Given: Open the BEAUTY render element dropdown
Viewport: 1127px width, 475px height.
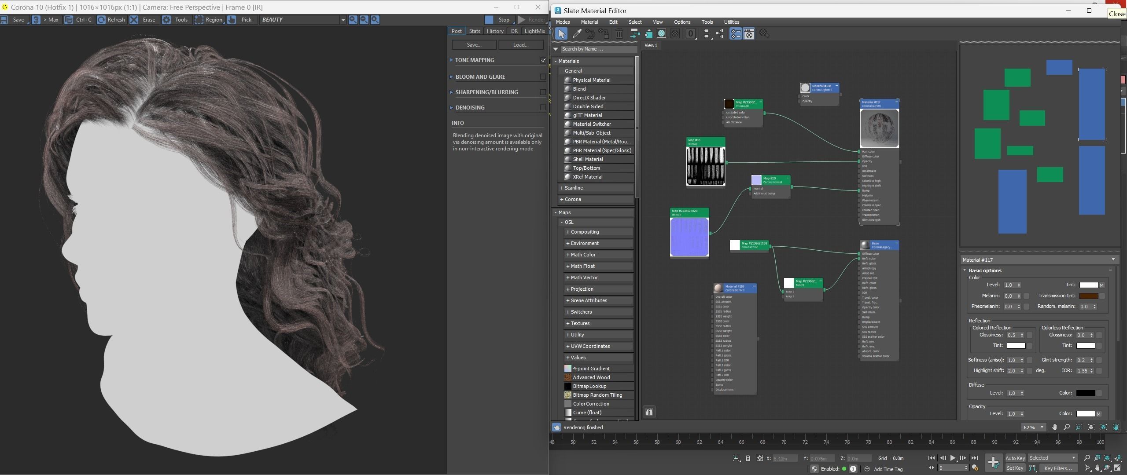Looking at the screenshot, I should 343,20.
